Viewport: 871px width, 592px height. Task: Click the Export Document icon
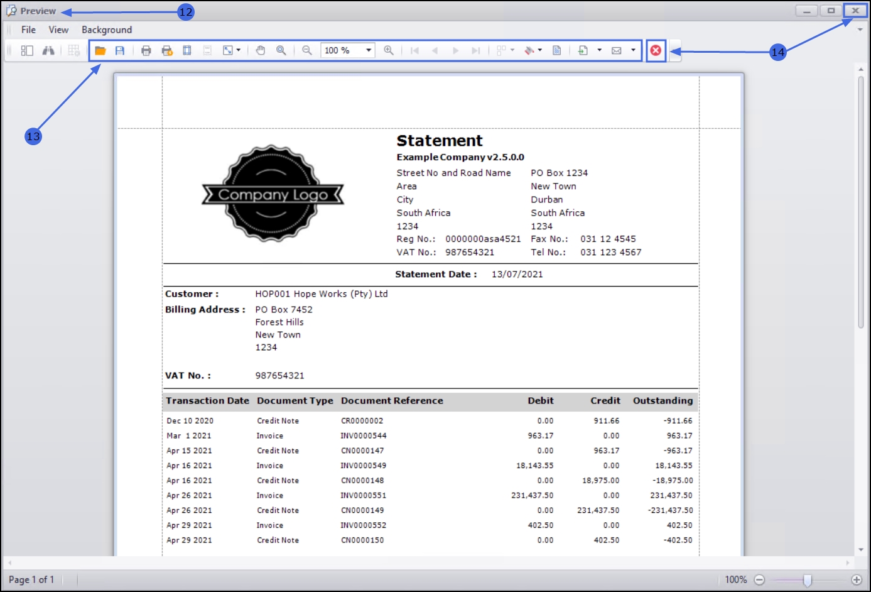click(x=583, y=50)
